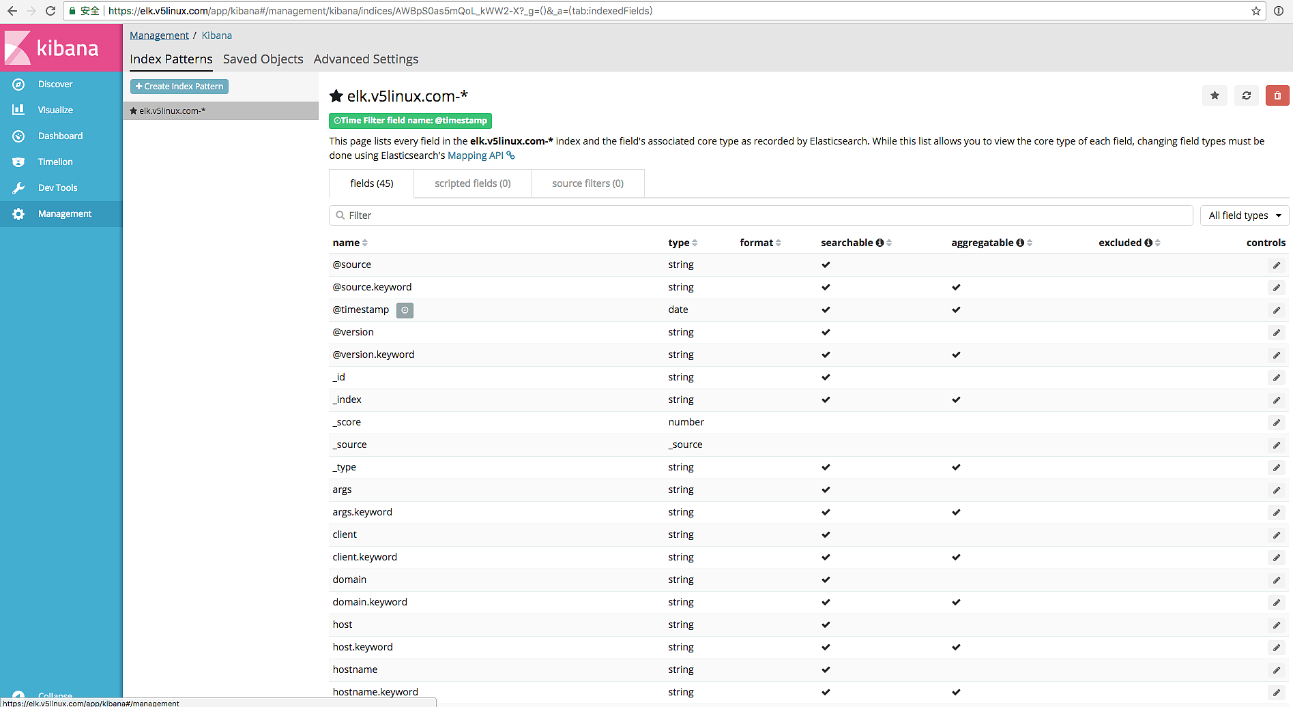Open the All field types dropdown
Screen dimensions: 1293x707
point(1244,215)
